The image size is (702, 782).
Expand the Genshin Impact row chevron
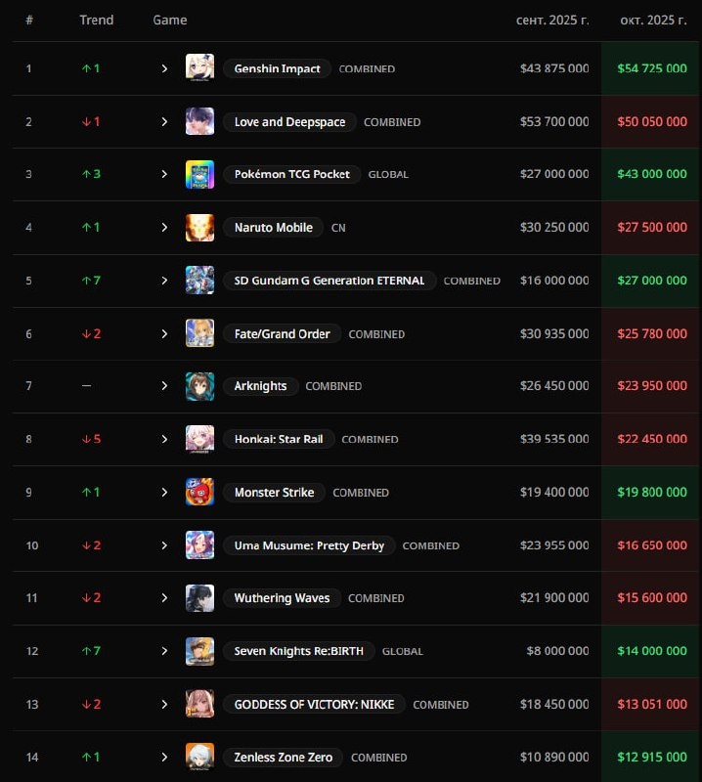pos(164,68)
